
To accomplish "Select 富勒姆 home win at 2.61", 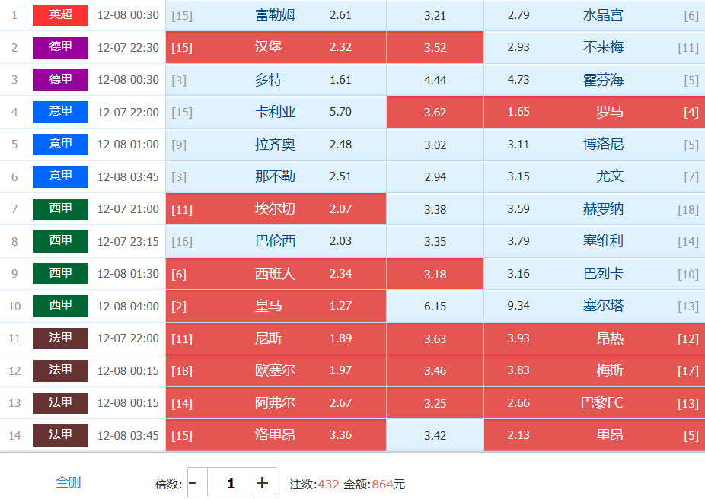I will (x=276, y=15).
